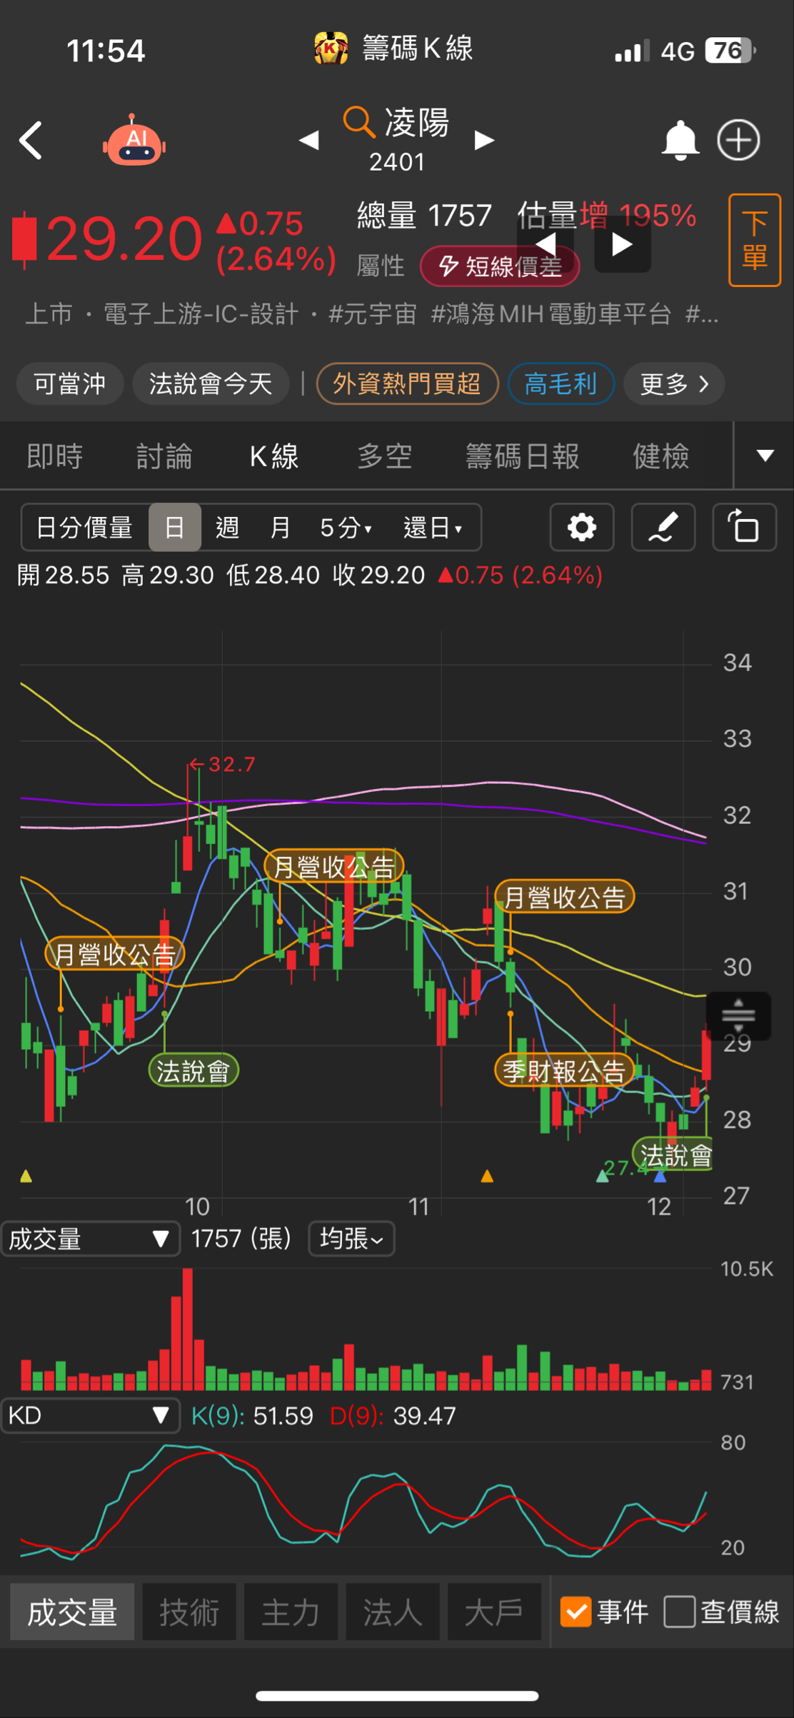Select bottom 主力 indicator button

coord(291,1612)
